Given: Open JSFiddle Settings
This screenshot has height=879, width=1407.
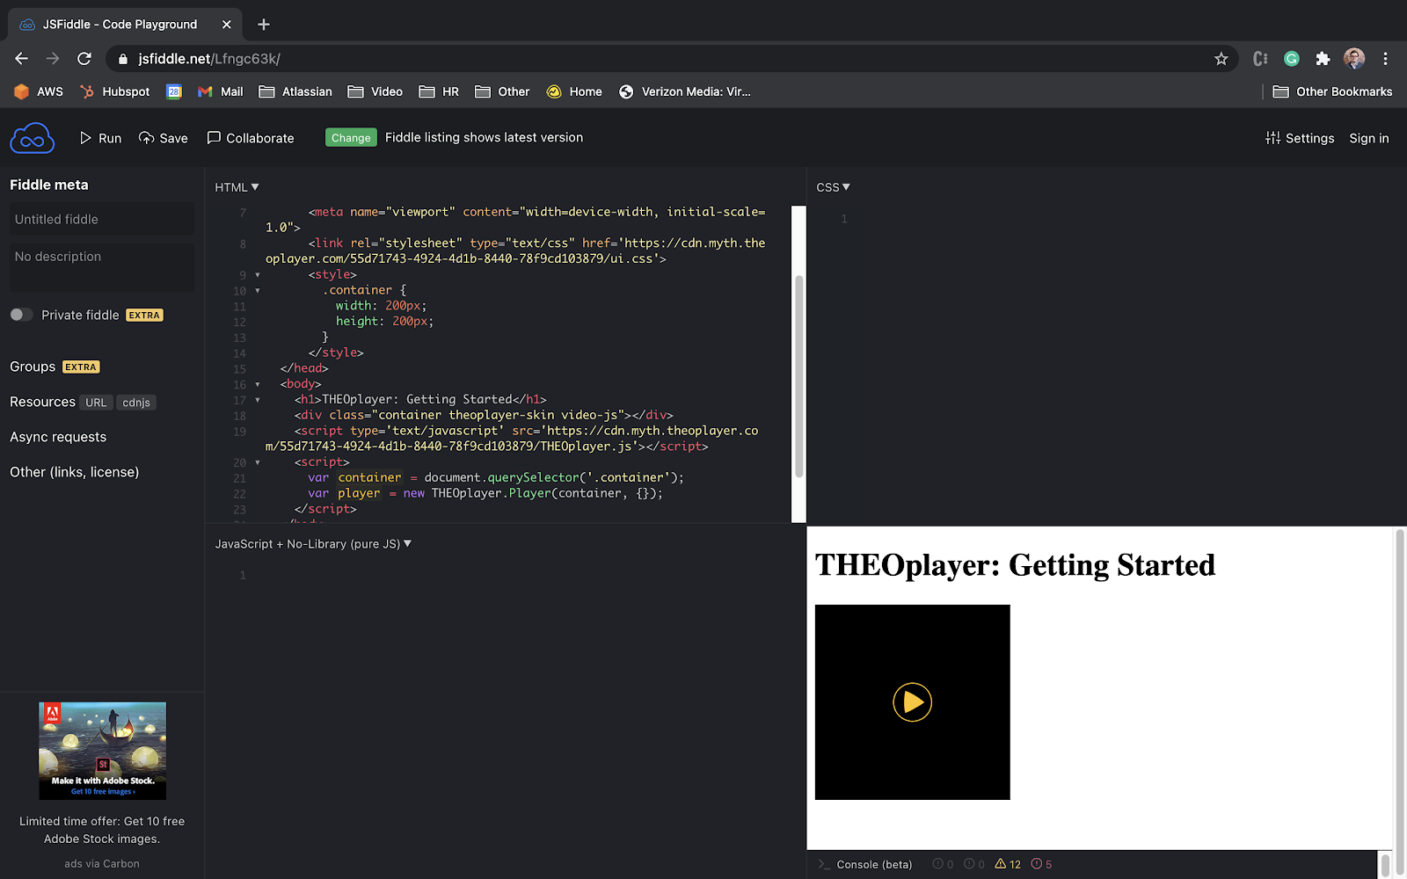Looking at the screenshot, I should pos(1300,138).
